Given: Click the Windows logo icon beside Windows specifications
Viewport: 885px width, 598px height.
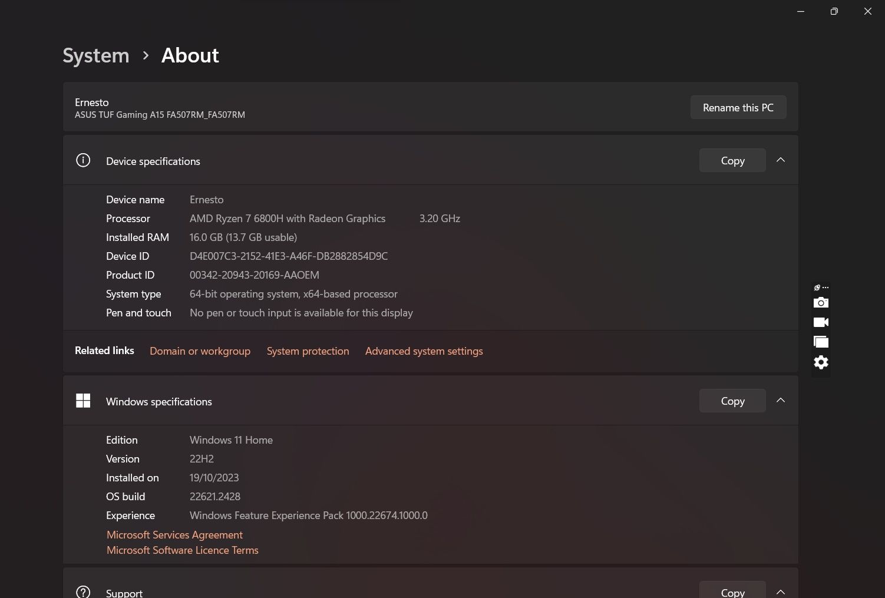Looking at the screenshot, I should click(83, 401).
